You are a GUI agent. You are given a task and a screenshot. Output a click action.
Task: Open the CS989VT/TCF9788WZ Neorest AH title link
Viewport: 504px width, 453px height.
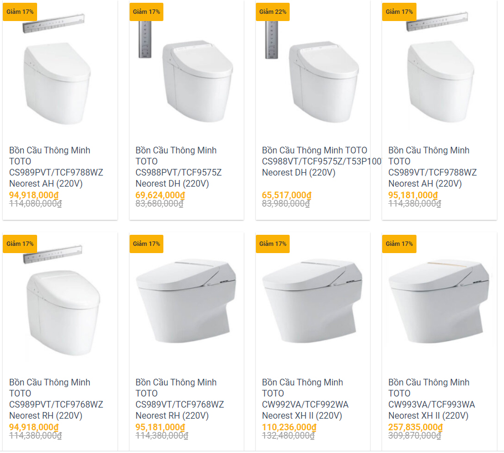432,167
